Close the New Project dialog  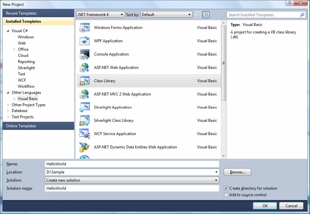point(301,3)
